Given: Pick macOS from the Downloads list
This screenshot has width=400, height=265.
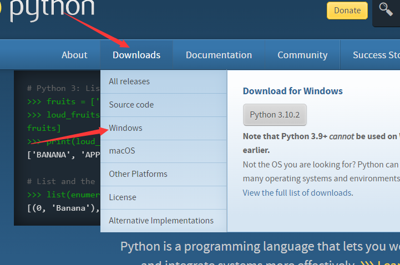Looking at the screenshot, I should click(122, 151).
